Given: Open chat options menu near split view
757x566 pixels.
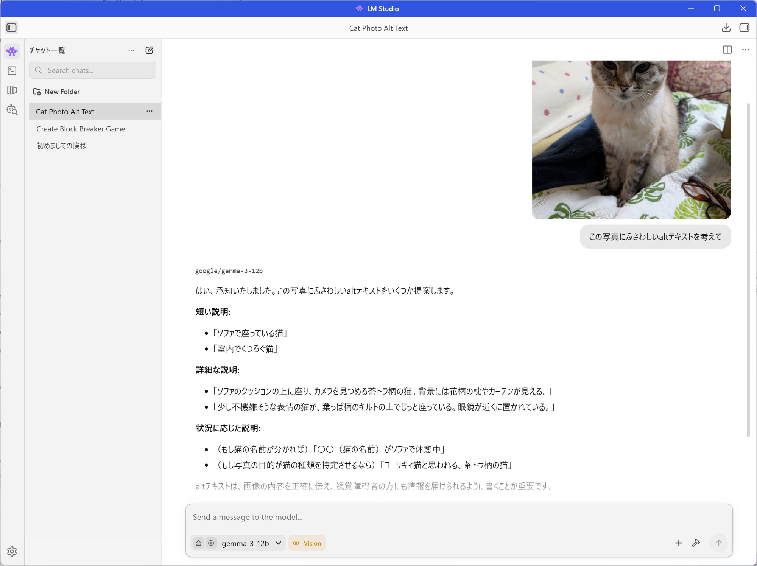Looking at the screenshot, I should coord(745,50).
